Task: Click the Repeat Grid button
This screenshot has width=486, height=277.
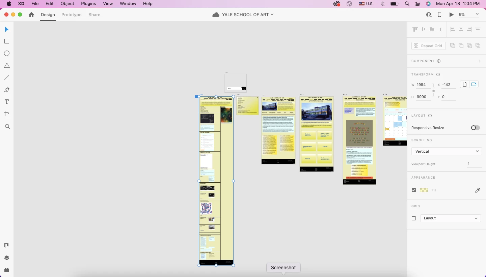Action: click(428, 46)
